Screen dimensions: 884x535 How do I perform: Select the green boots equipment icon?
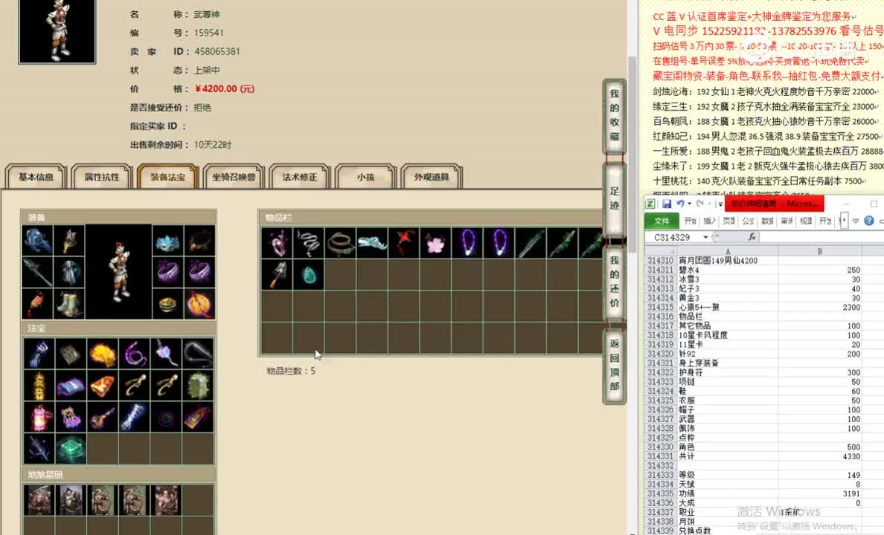69,304
